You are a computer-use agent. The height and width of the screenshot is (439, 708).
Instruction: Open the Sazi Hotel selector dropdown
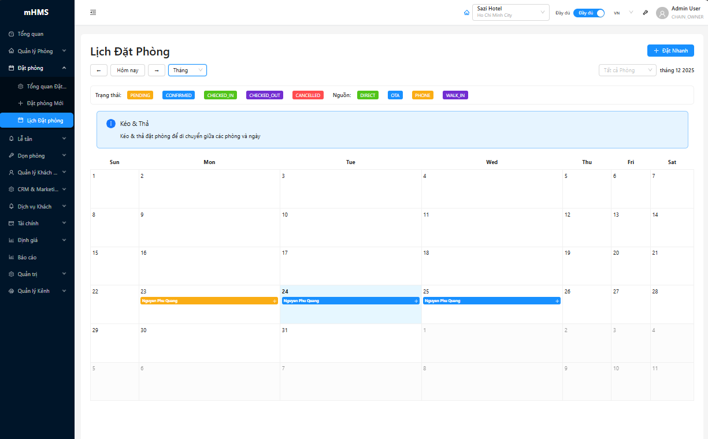pyautogui.click(x=510, y=12)
